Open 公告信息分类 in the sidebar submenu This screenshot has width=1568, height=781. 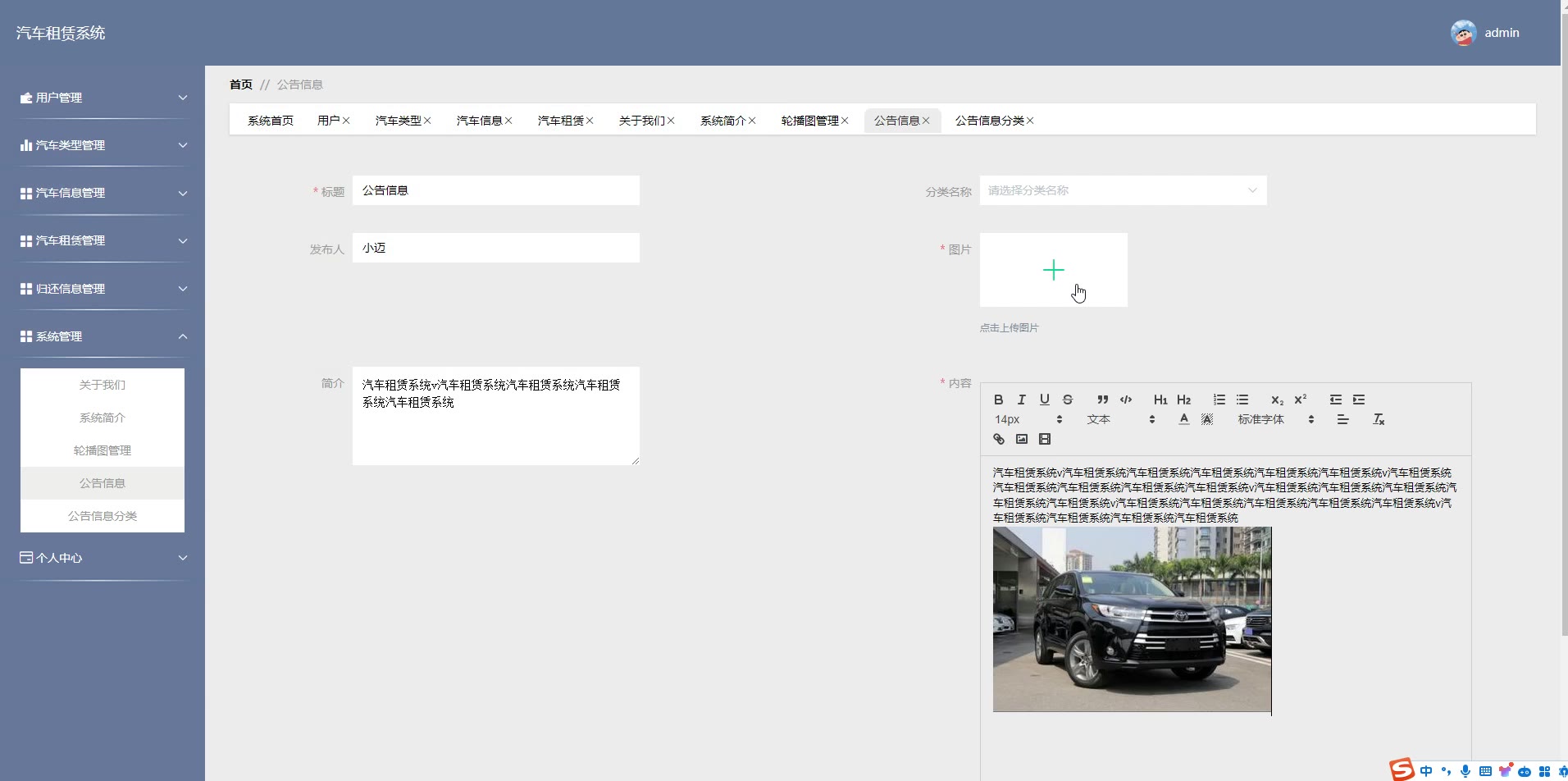tap(103, 516)
